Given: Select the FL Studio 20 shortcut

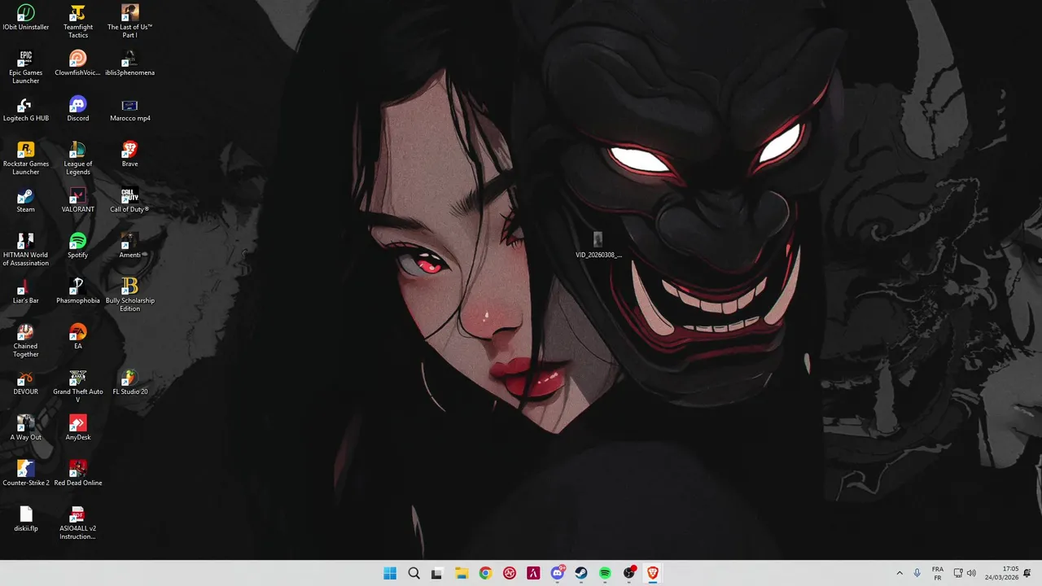Looking at the screenshot, I should click(x=130, y=383).
